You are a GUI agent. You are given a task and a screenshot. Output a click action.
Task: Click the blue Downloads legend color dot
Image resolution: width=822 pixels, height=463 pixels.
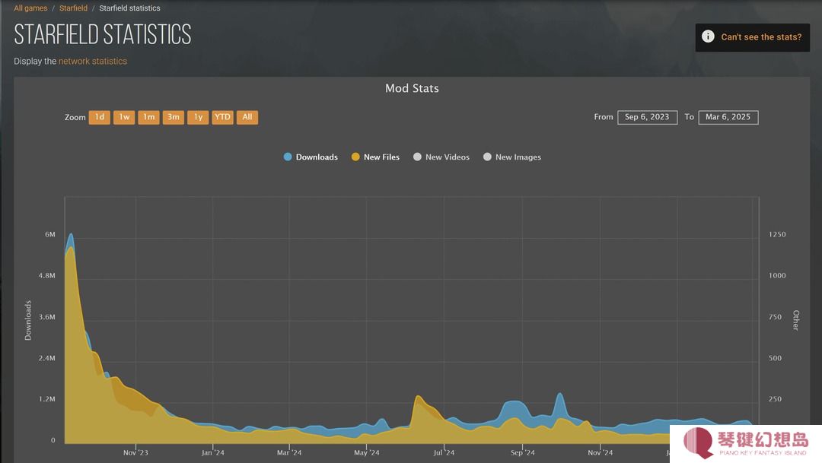[x=287, y=157]
